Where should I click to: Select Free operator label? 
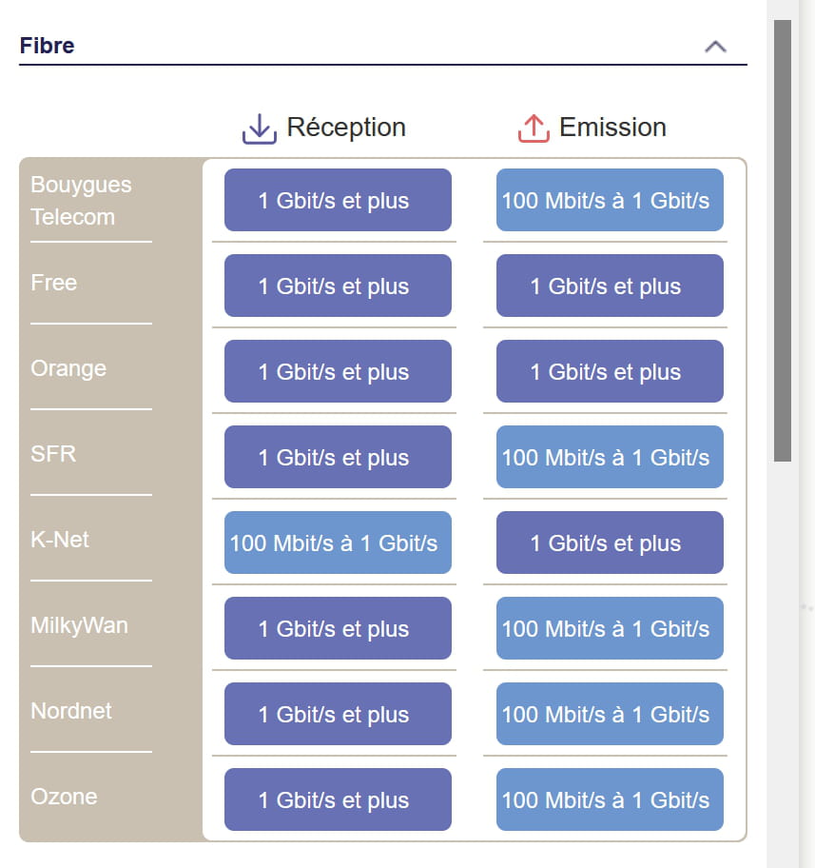pyautogui.click(x=53, y=283)
